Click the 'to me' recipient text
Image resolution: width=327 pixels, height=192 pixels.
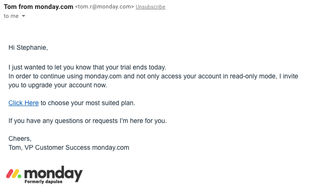coord(11,16)
